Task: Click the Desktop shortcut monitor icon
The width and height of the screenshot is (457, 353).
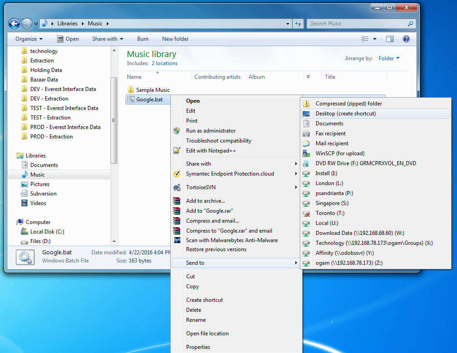Action: coord(306,114)
